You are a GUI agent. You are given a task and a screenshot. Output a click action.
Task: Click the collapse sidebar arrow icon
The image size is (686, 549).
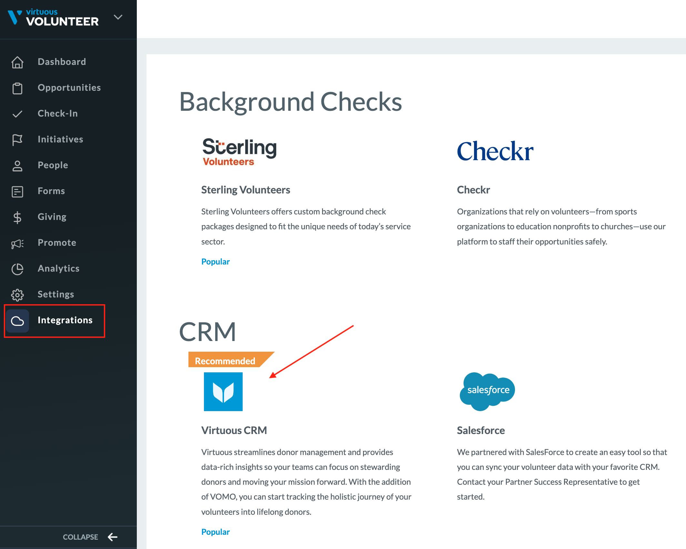pos(113,537)
